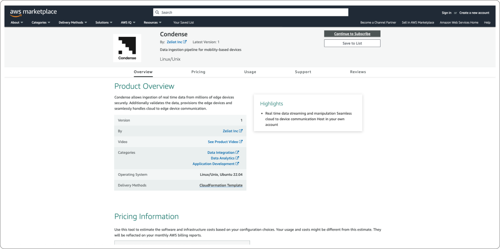Viewport: 500px width, 249px height.
Task: Open Your Saved List
Action: [183, 22]
